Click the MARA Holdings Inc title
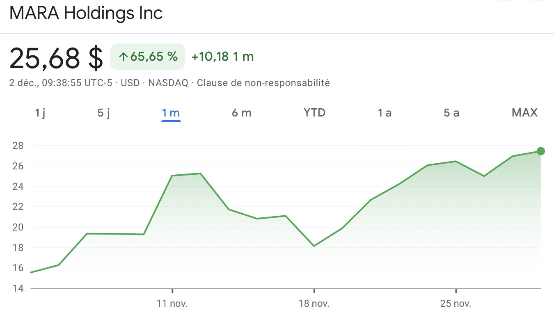This screenshot has width=554, height=315. (x=86, y=13)
